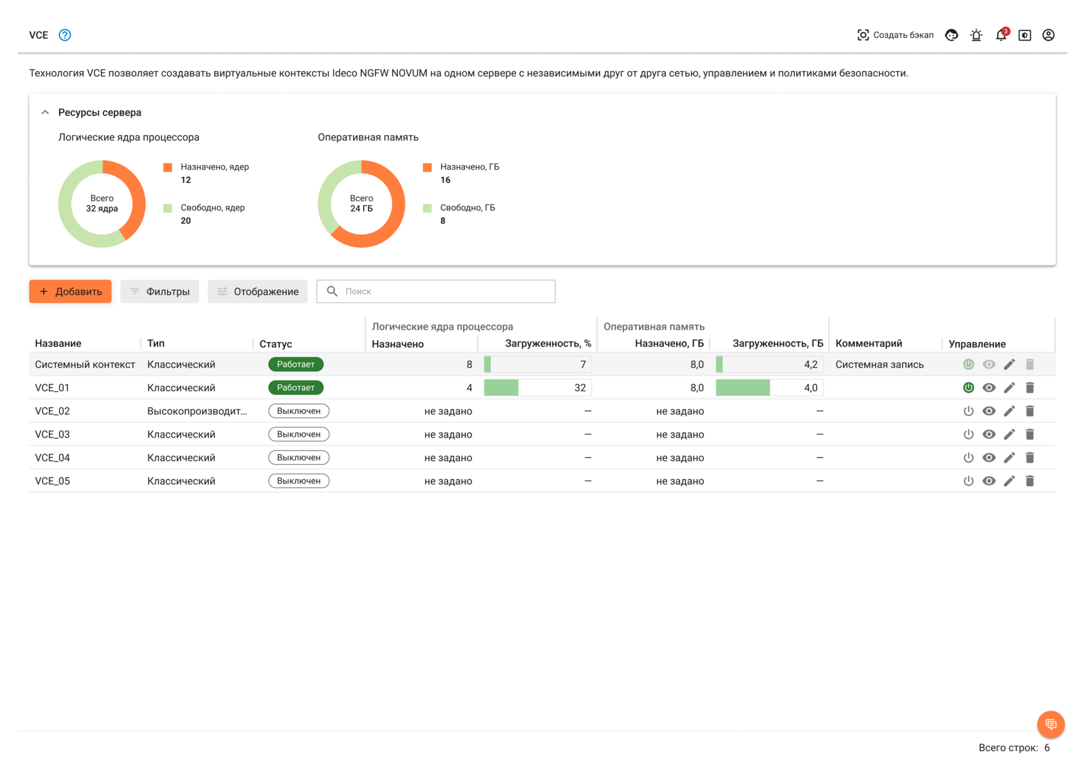Click the Поиск search input field
Screen dimensions: 1085x781
[446, 292]
